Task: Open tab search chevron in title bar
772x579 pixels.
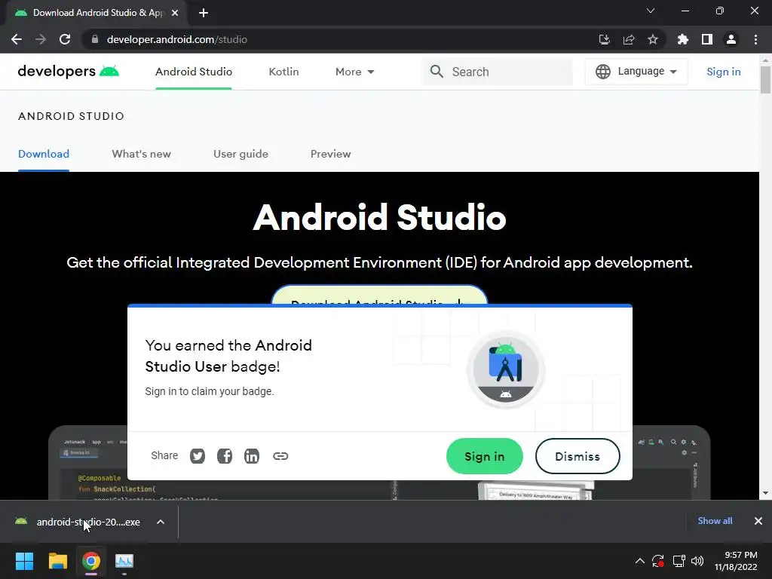Action: [651, 11]
